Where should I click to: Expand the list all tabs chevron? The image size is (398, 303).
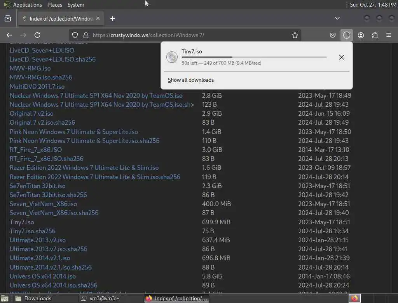(x=337, y=18)
